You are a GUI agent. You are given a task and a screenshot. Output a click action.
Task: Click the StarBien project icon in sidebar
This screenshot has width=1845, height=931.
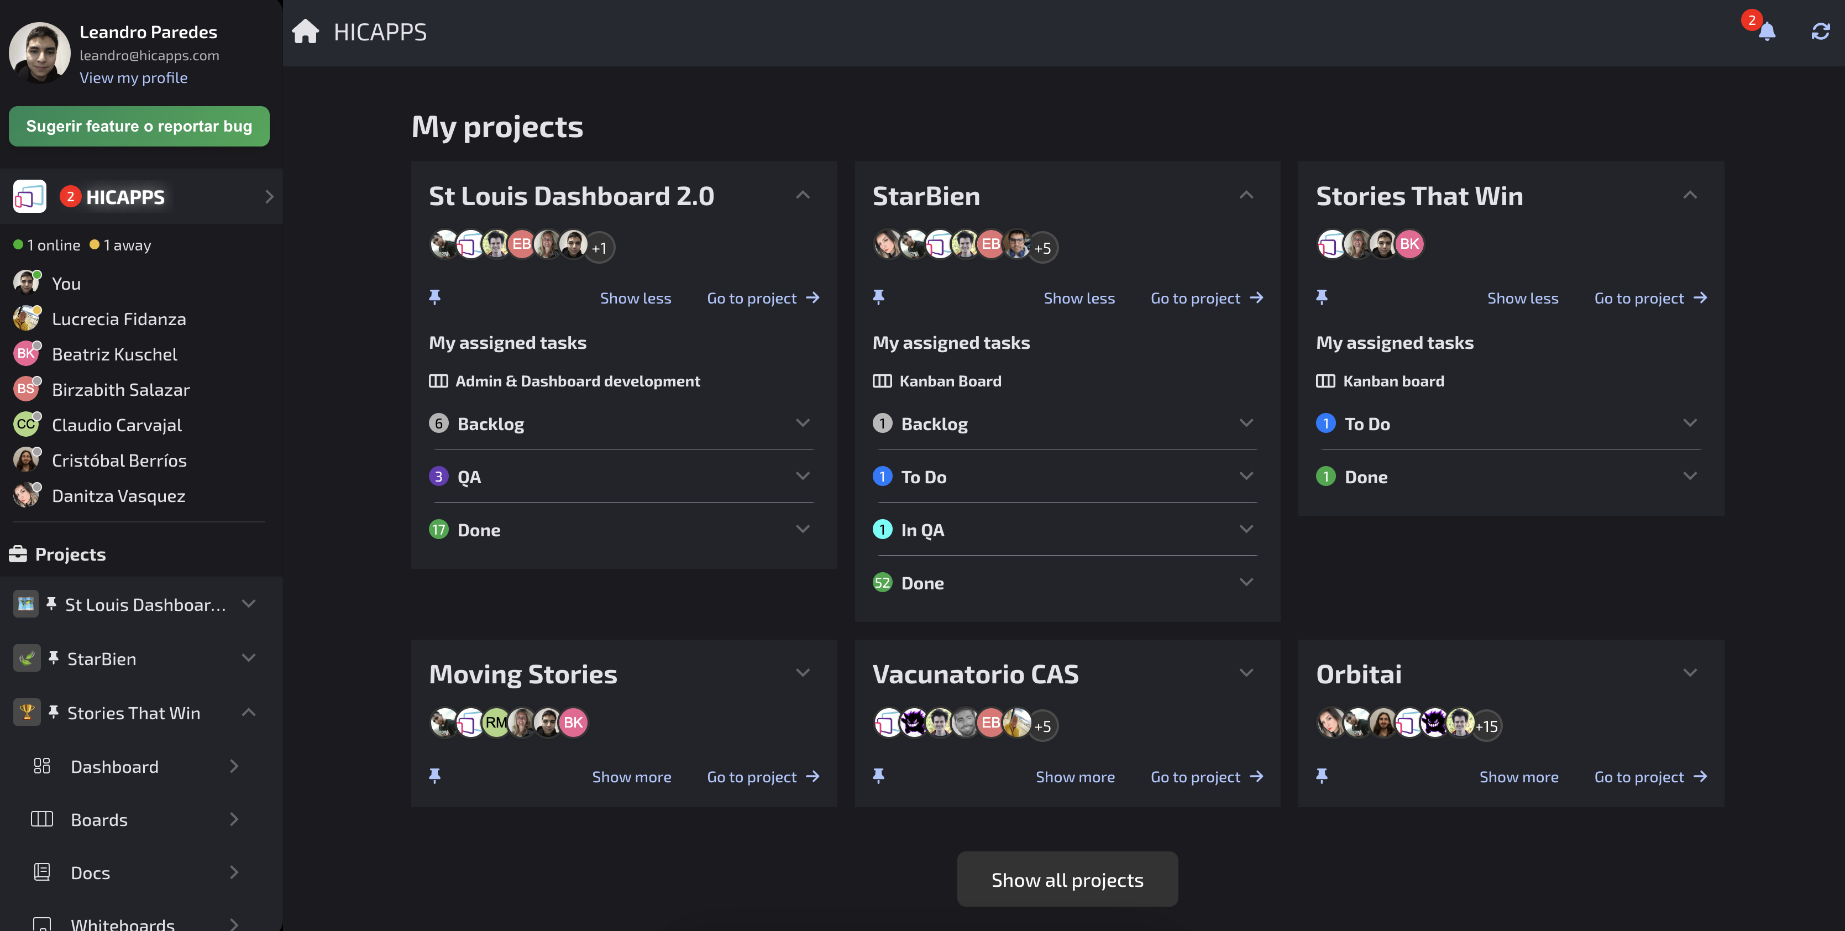point(27,658)
